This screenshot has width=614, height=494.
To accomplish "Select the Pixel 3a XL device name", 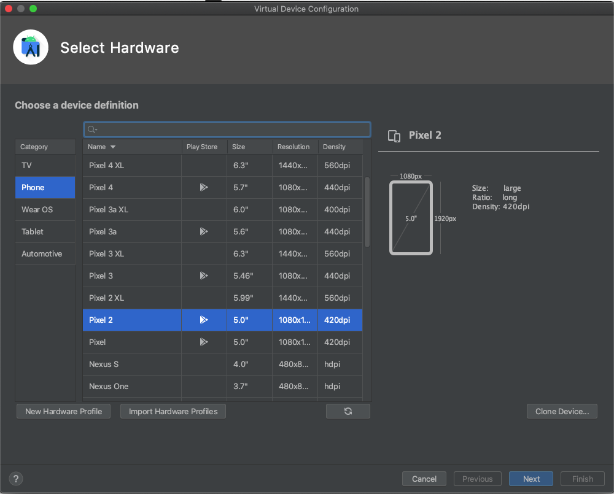I will (109, 210).
